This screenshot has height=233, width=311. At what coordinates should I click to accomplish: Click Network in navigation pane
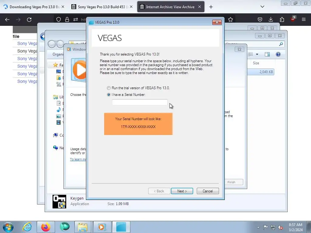(x=58, y=148)
